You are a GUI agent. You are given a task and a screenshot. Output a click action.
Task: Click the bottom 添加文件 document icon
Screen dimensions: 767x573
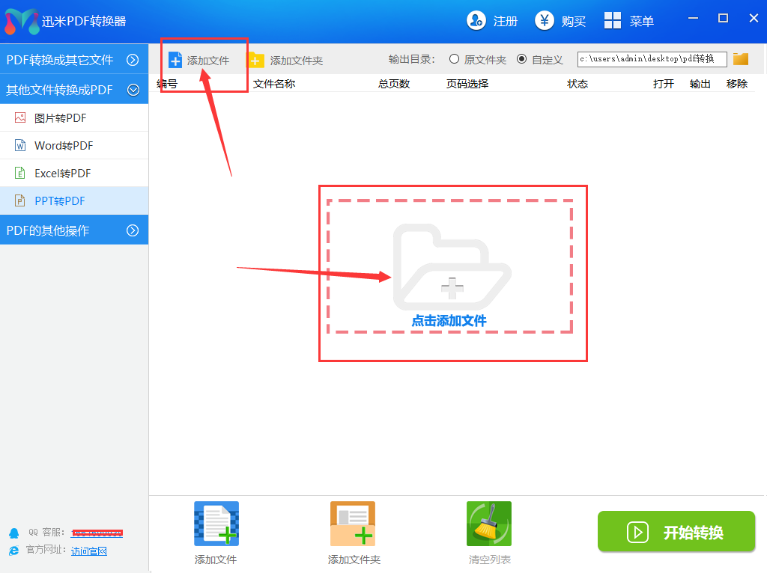pyautogui.click(x=216, y=524)
